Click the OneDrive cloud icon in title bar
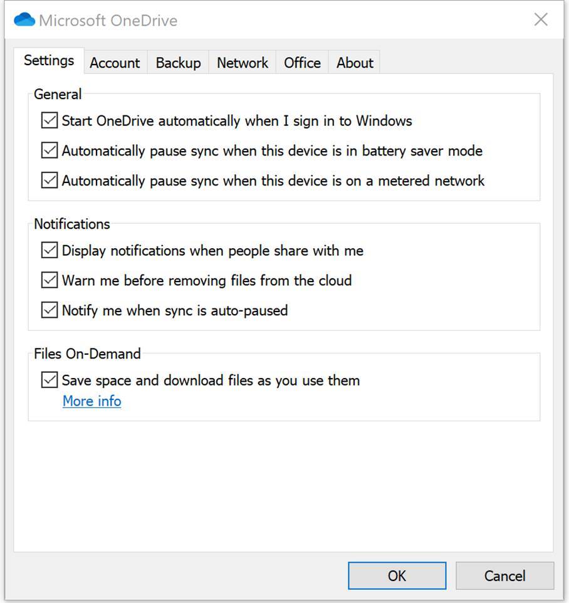The height and width of the screenshot is (603, 569). tap(24, 19)
